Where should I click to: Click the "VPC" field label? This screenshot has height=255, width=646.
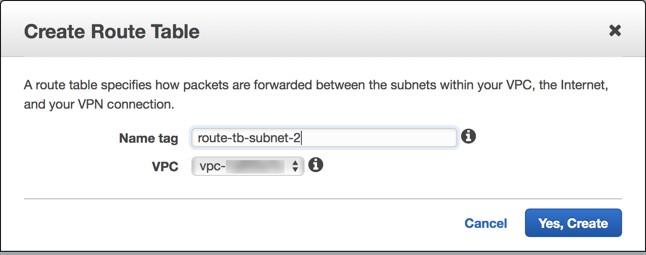click(x=165, y=167)
